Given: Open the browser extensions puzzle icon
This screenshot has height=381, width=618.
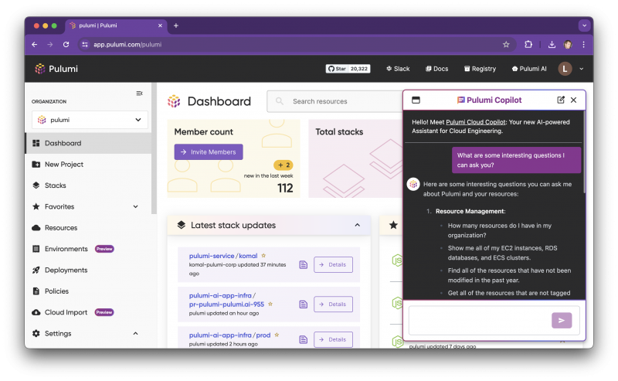Looking at the screenshot, I should click(x=528, y=45).
